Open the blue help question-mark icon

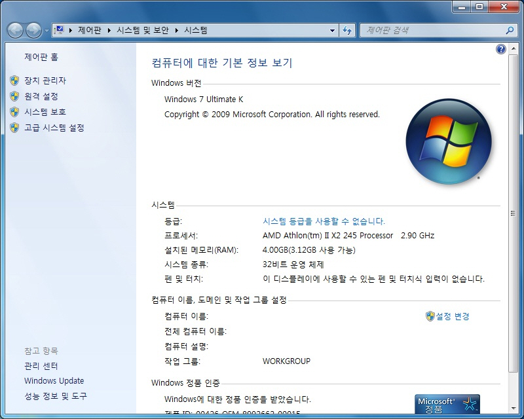click(500, 50)
